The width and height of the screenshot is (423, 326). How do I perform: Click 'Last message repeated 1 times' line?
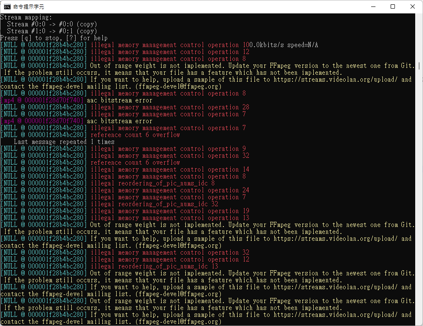pos(64,142)
